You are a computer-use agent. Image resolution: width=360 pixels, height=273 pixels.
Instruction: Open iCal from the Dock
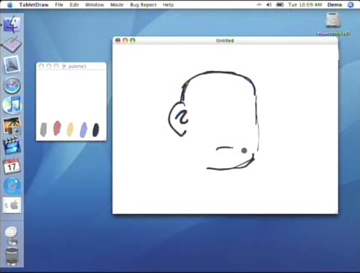[12, 164]
